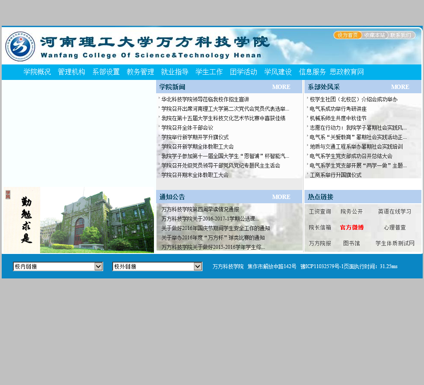Click 院务公开 hot link
This screenshot has height=385, width=424.
(351, 211)
